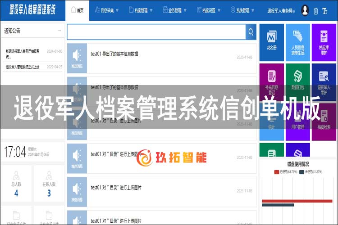Open the 退役军人维护 tile
338x225 pixels.
click(x=324, y=82)
